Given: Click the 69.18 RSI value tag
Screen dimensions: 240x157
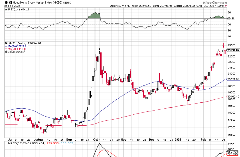Looking at the screenshot, I should pyautogui.click(x=231, y=19).
